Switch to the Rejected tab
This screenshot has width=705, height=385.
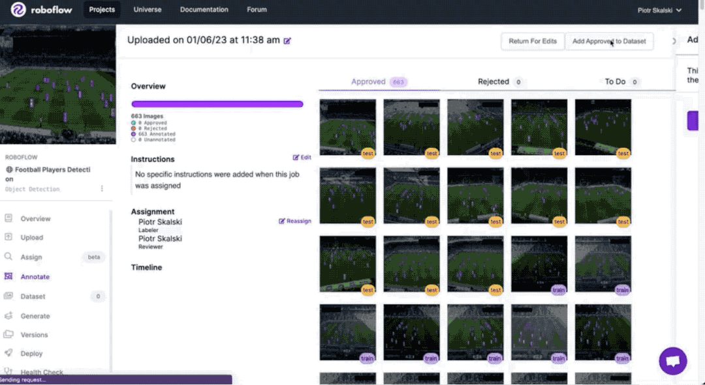(x=493, y=81)
